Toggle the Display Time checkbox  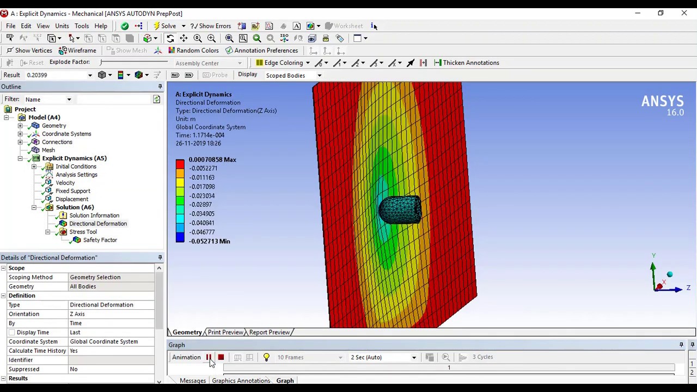tap(12, 332)
